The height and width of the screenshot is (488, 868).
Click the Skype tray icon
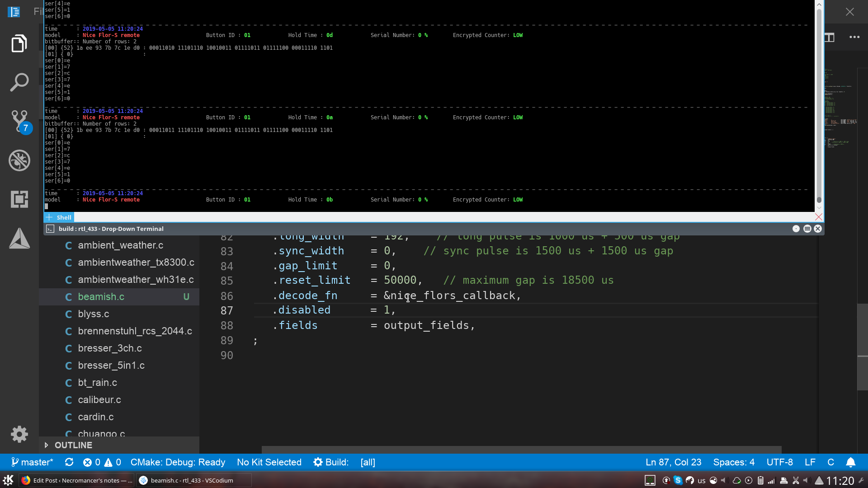tap(678, 480)
